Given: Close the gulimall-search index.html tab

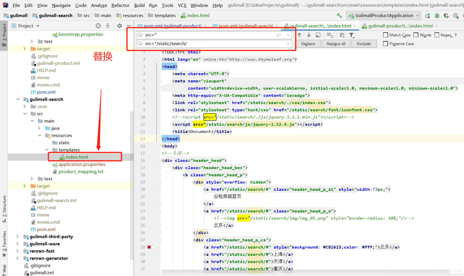Looking at the screenshot, I should point(355,26).
